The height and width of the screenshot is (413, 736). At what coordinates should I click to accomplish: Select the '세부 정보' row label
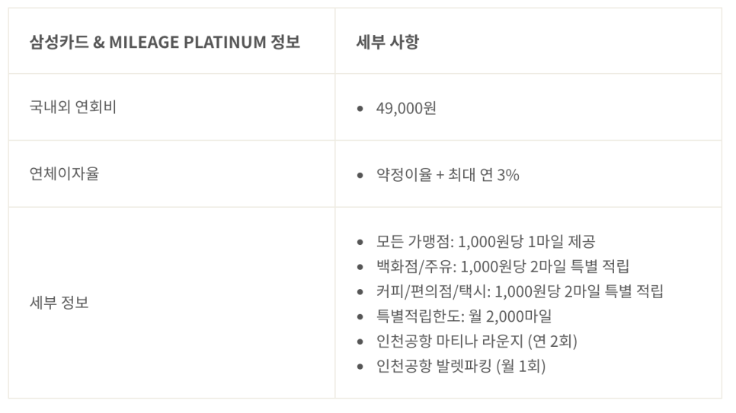click(x=59, y=303)
